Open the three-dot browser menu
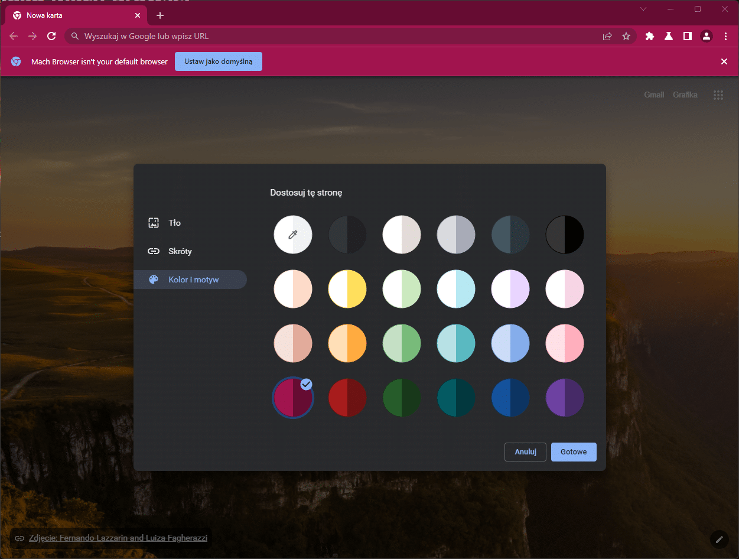Screen dimensions: 739x559 click(725, 36)
